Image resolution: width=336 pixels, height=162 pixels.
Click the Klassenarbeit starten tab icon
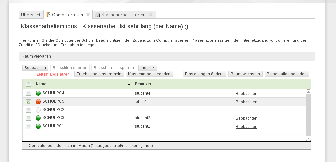point(98,15)
